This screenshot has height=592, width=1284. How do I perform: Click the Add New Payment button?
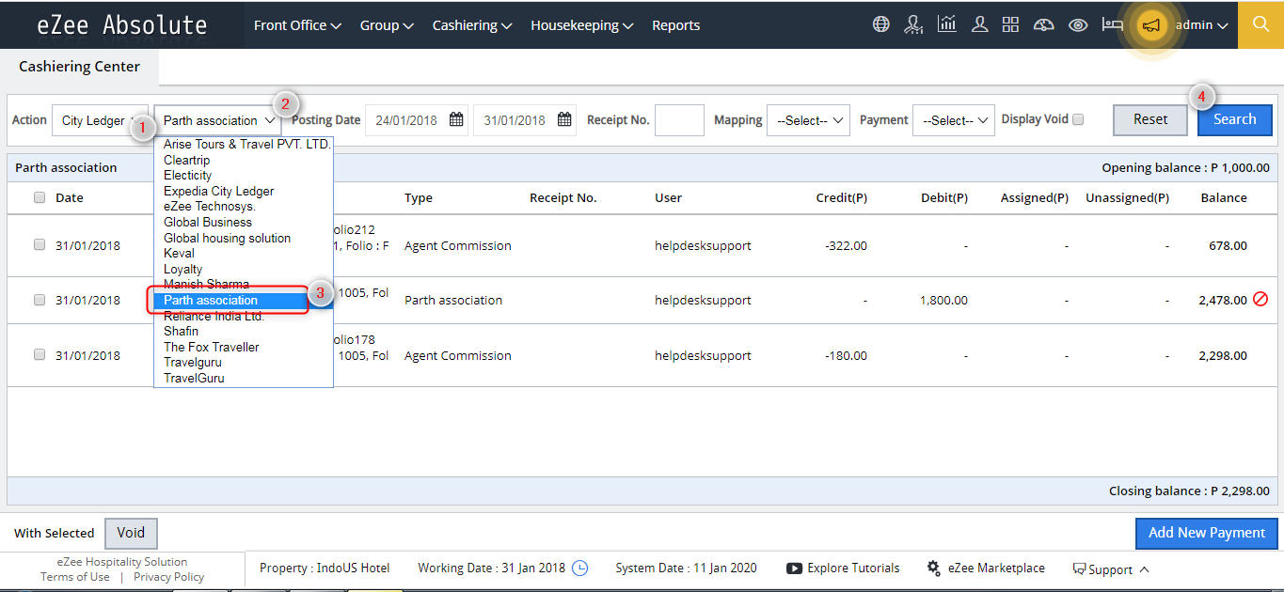tap(1206, 533)
